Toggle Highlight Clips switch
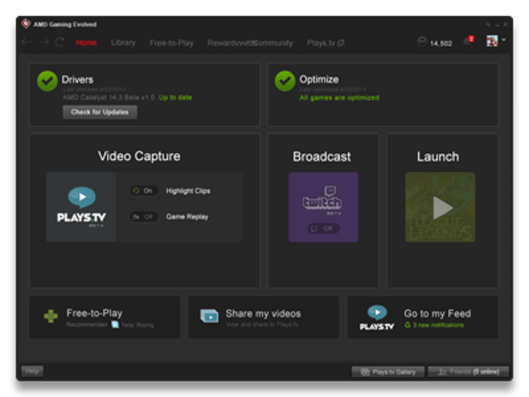 pyautogui.click(x=143, y=191)
